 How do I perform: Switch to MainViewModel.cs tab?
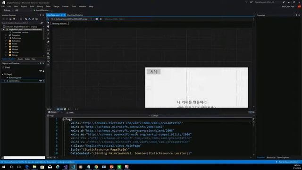pyautogui.click(x=75, y=15)
